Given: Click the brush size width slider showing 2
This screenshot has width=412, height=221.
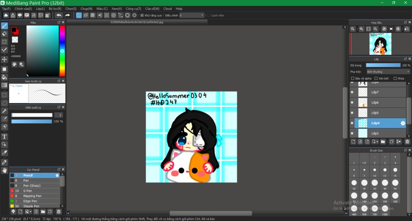Looking at the screenshot, I should 32,115.
